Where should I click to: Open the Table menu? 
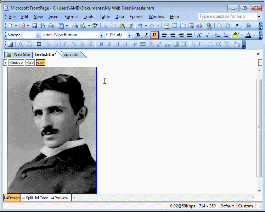coord(105,17)
